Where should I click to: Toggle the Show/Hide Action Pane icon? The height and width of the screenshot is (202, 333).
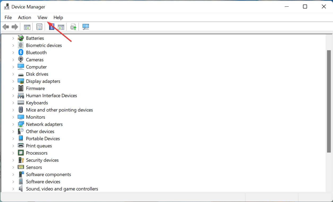tap(61, 27)
